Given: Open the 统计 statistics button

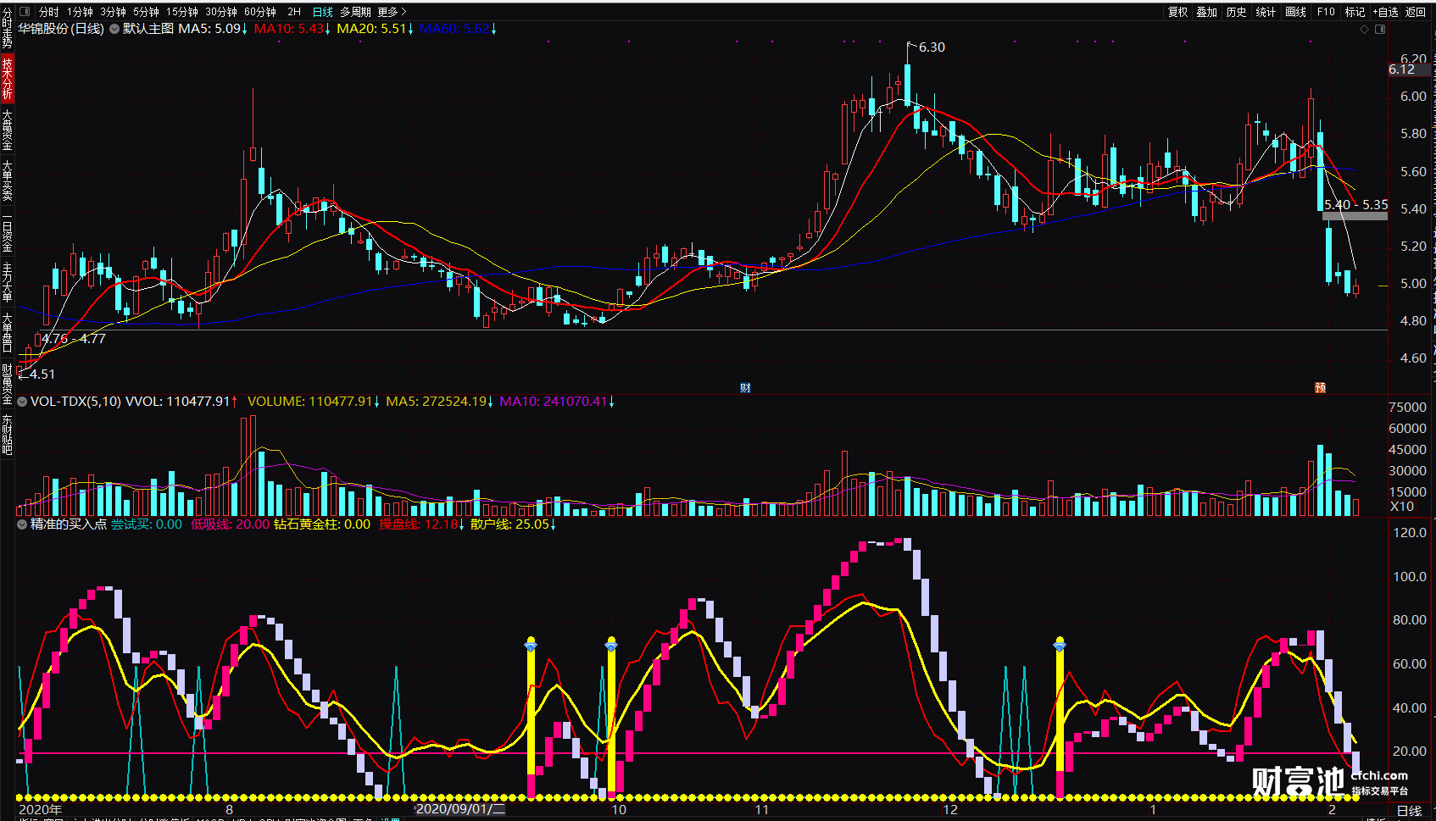Looking at the screenshot, I should (1266, 12).
